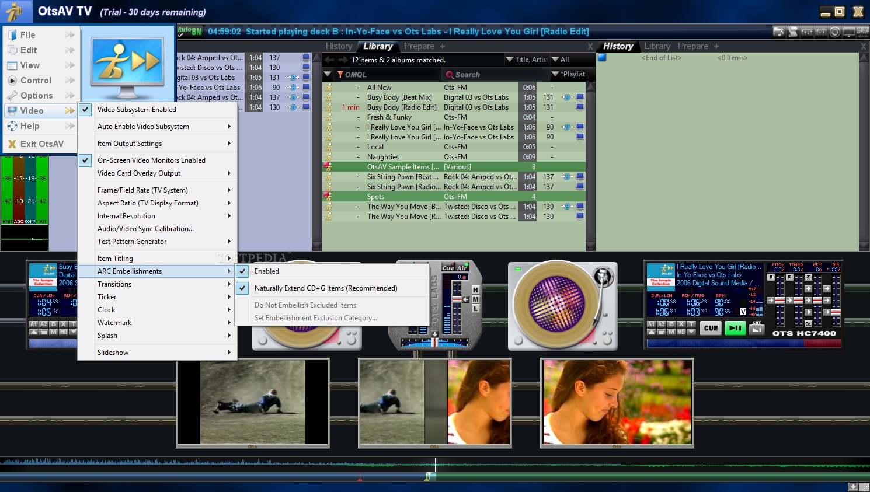
Task: Click CUE button on right deck
Action: point(711,328)
